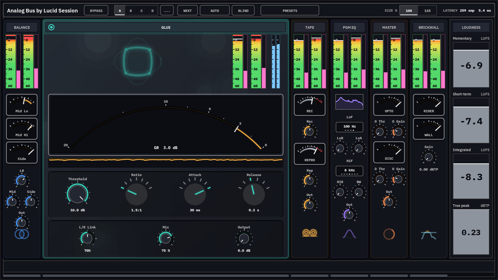This screenshot has height=280, width=498.
Task: Click the REPRO tape meter
Action: pos(310,154)
